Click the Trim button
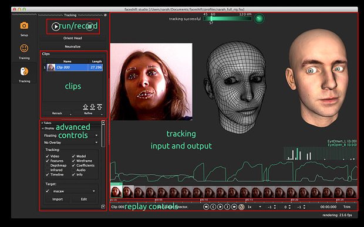 [347, 206]
